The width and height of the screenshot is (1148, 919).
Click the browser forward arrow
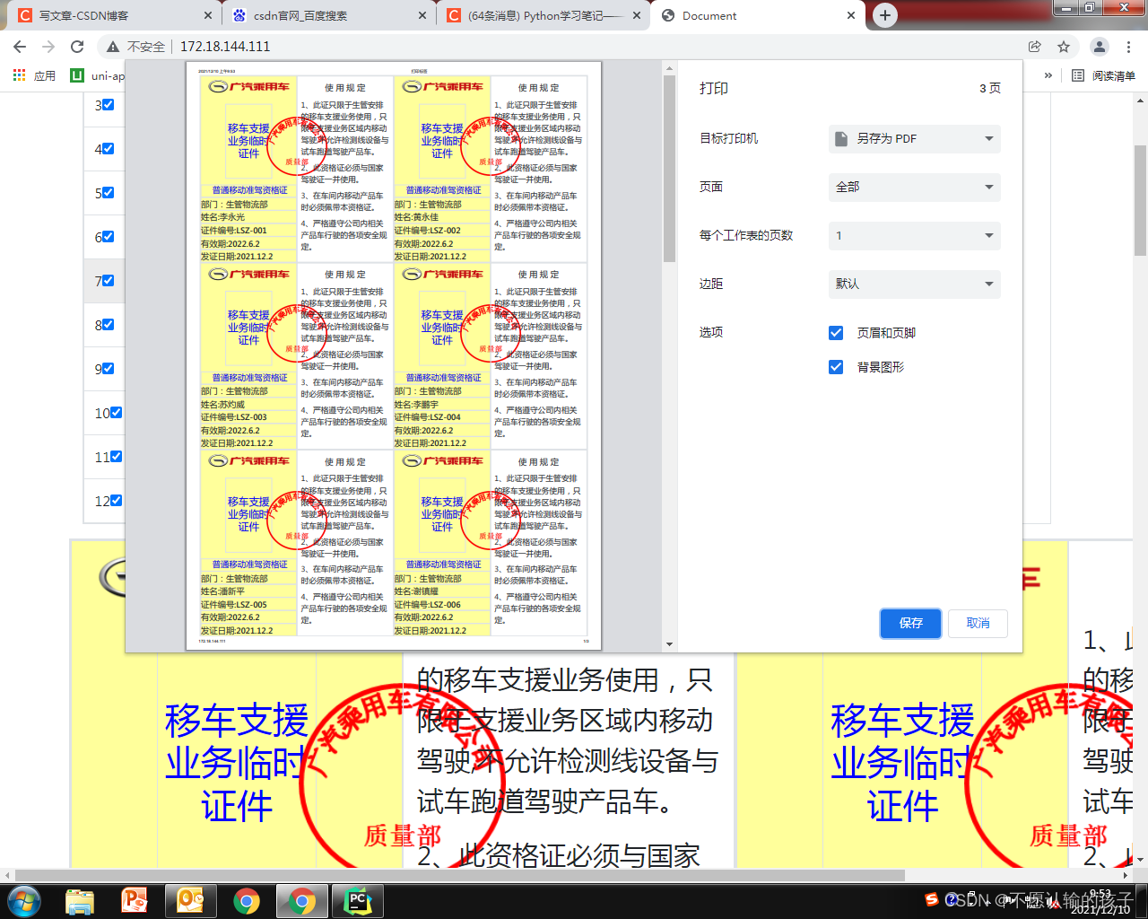coord(48,47)
